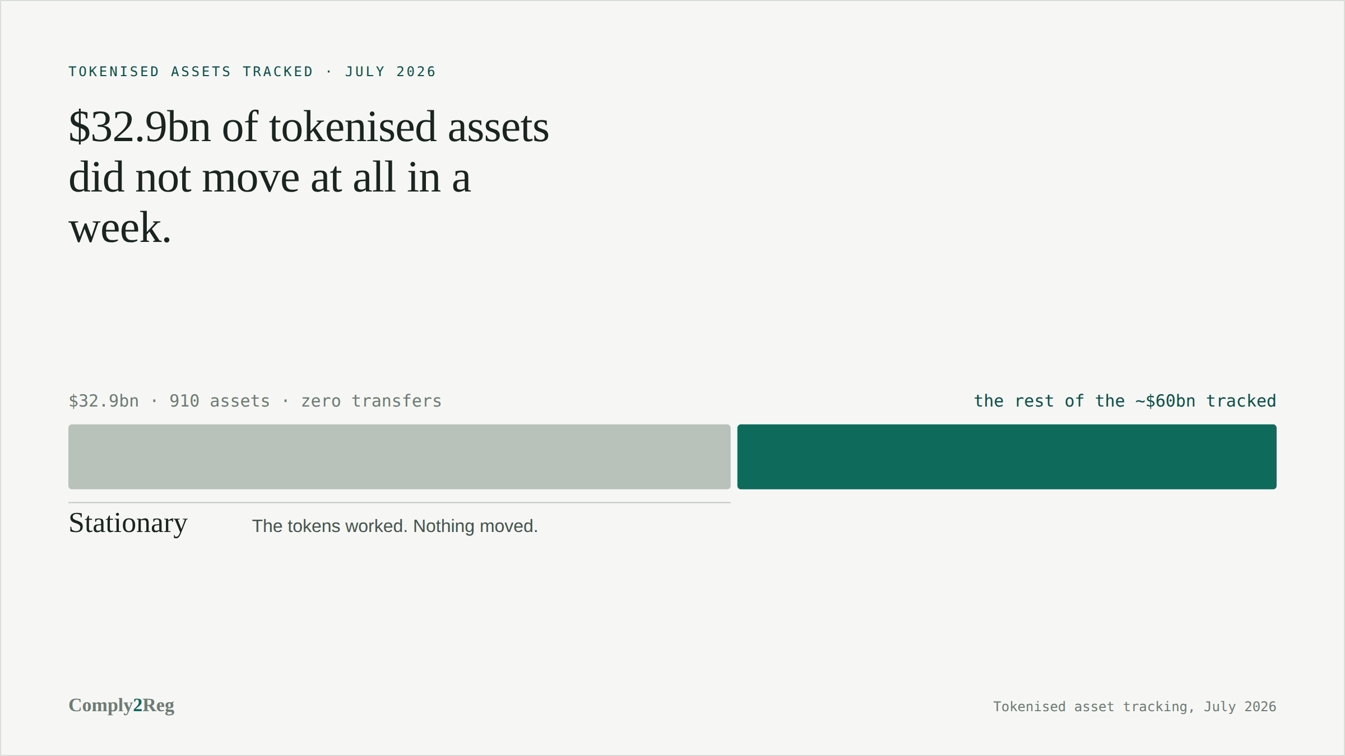Click the '2' in the Comply2Reg wordmark
This screenshot has width=1345, height=756.
[138, 705]
